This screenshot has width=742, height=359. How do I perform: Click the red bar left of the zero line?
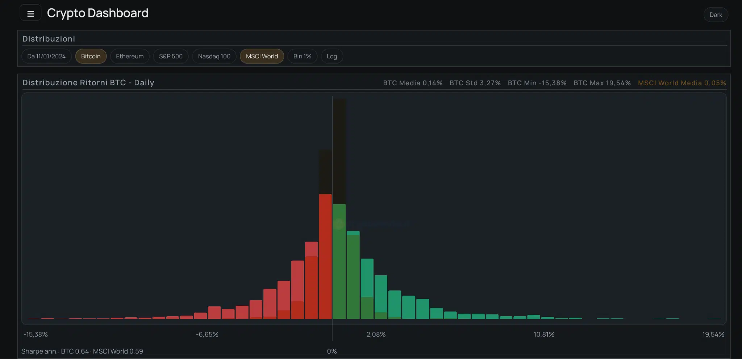[325, 254]
